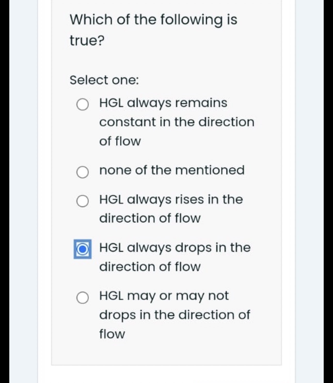Click the label 'HGL always drops in the direction of flow'

[x=174, y=257]
